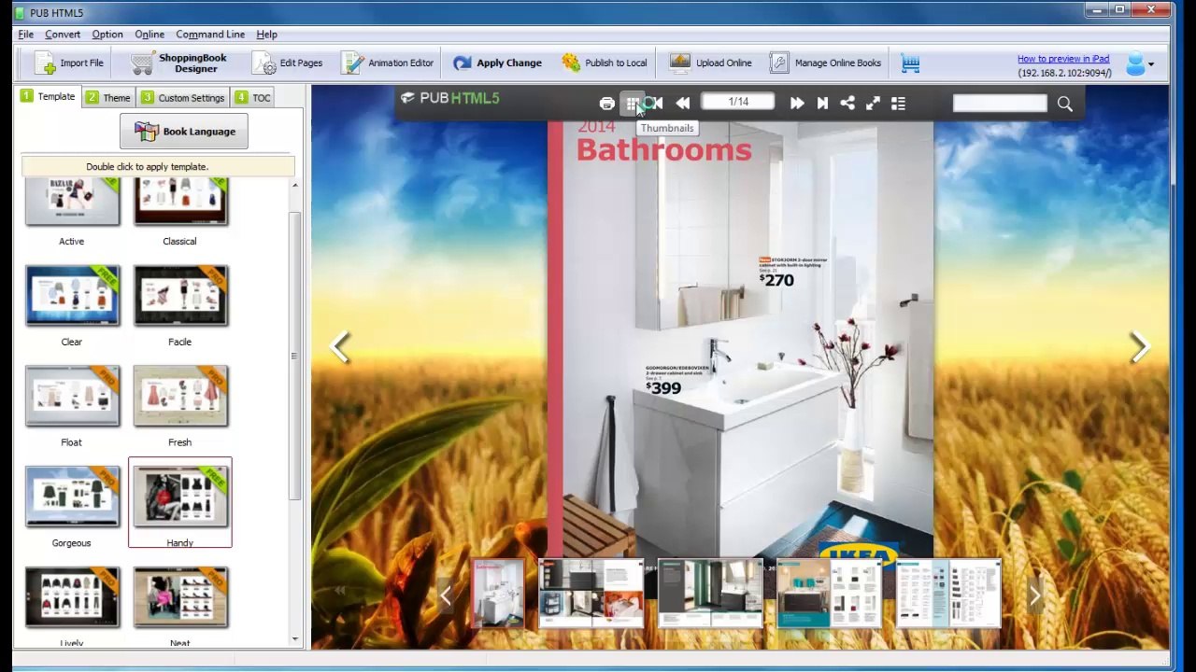Open the user account avatar dropdown
The height and width of the screenshot is (672, 1196).
tap(1140, 63)
